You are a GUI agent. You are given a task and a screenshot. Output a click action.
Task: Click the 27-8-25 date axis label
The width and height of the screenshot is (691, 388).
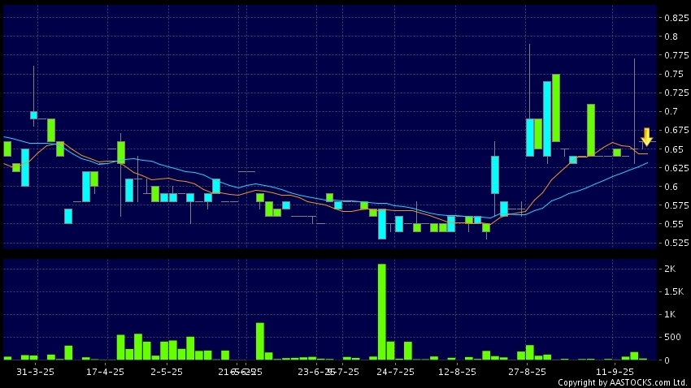coord(527,372)
